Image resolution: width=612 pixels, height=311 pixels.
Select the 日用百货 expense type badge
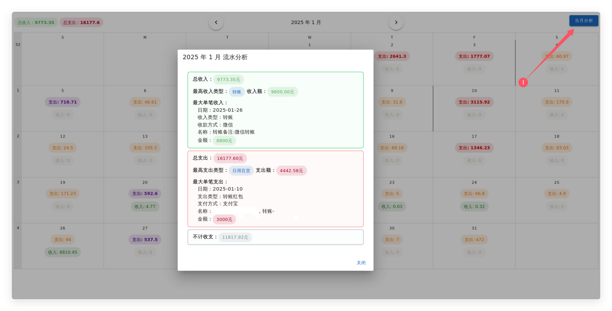(x=241, y=170)
